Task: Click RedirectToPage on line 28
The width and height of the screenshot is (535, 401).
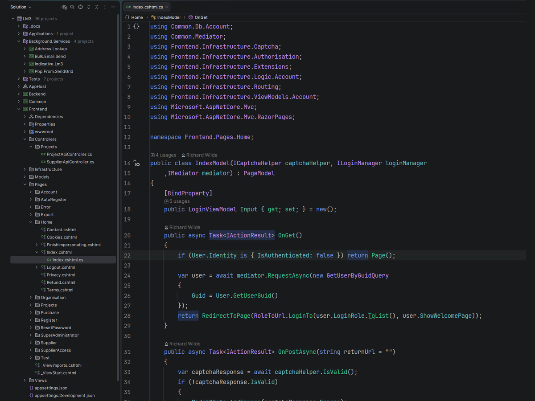Action: (x=226, y=316)
